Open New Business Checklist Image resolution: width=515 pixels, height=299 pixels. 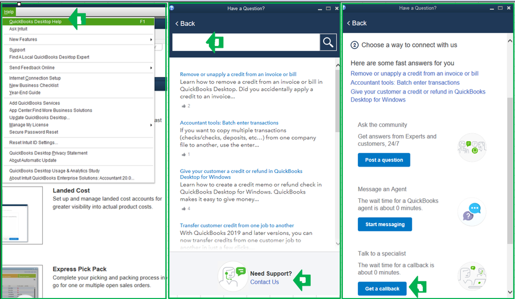tap(34, 86)
